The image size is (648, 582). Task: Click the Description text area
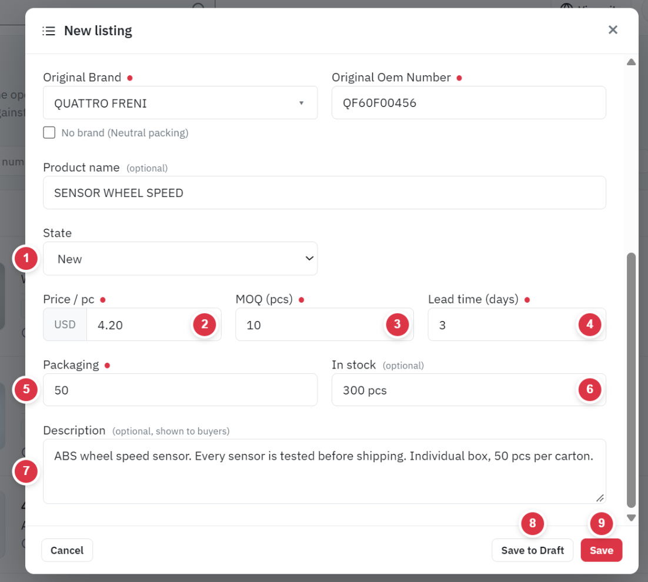[325, 471]
